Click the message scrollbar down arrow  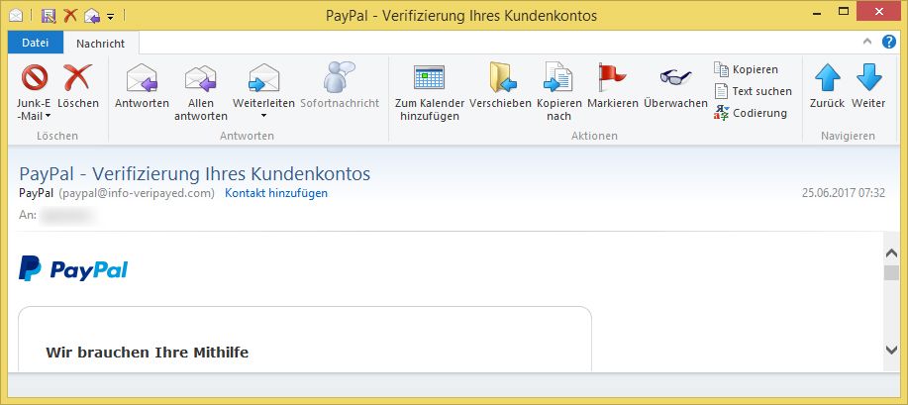[891, 350]
